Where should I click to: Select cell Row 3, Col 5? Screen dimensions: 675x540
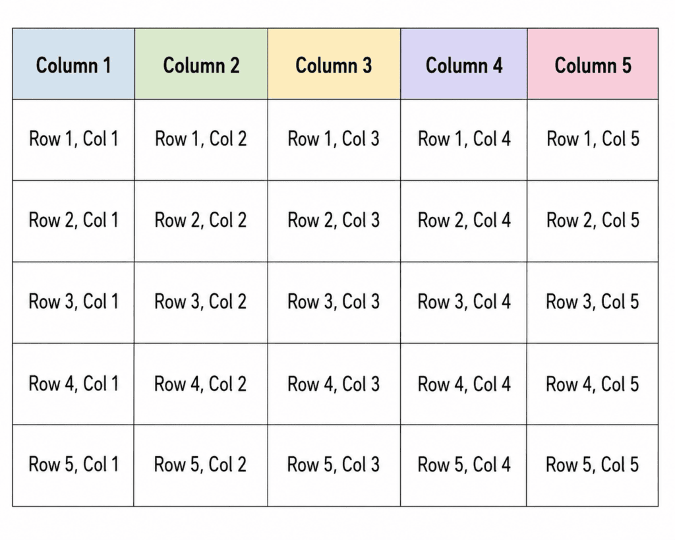coord(593,302)
